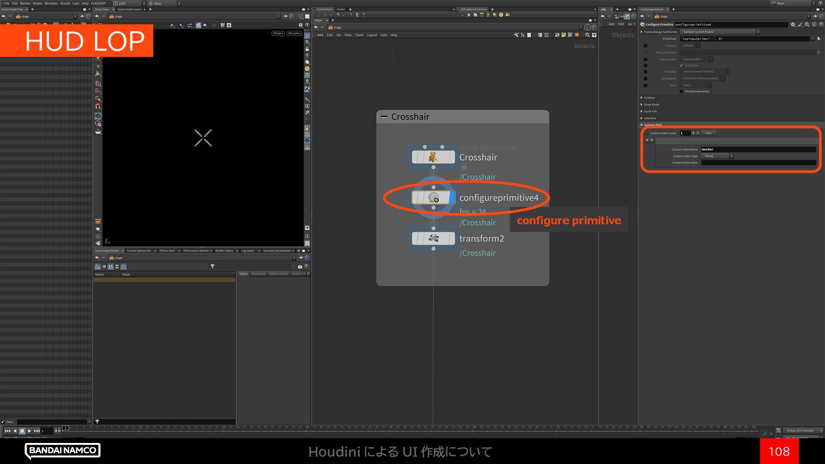Click the Custom Data Value input field
The width and height of the screenshot is (825, 464).
758,162
